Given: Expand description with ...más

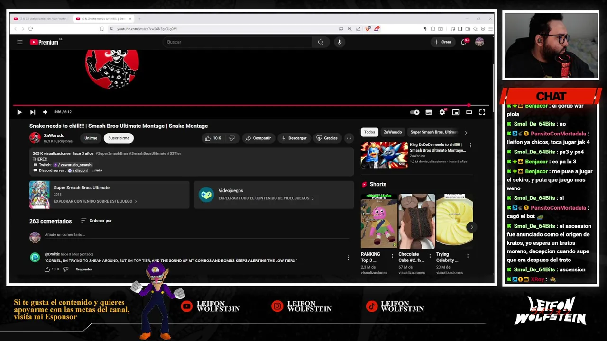Looking at the screenshot, I should [97, 170].
